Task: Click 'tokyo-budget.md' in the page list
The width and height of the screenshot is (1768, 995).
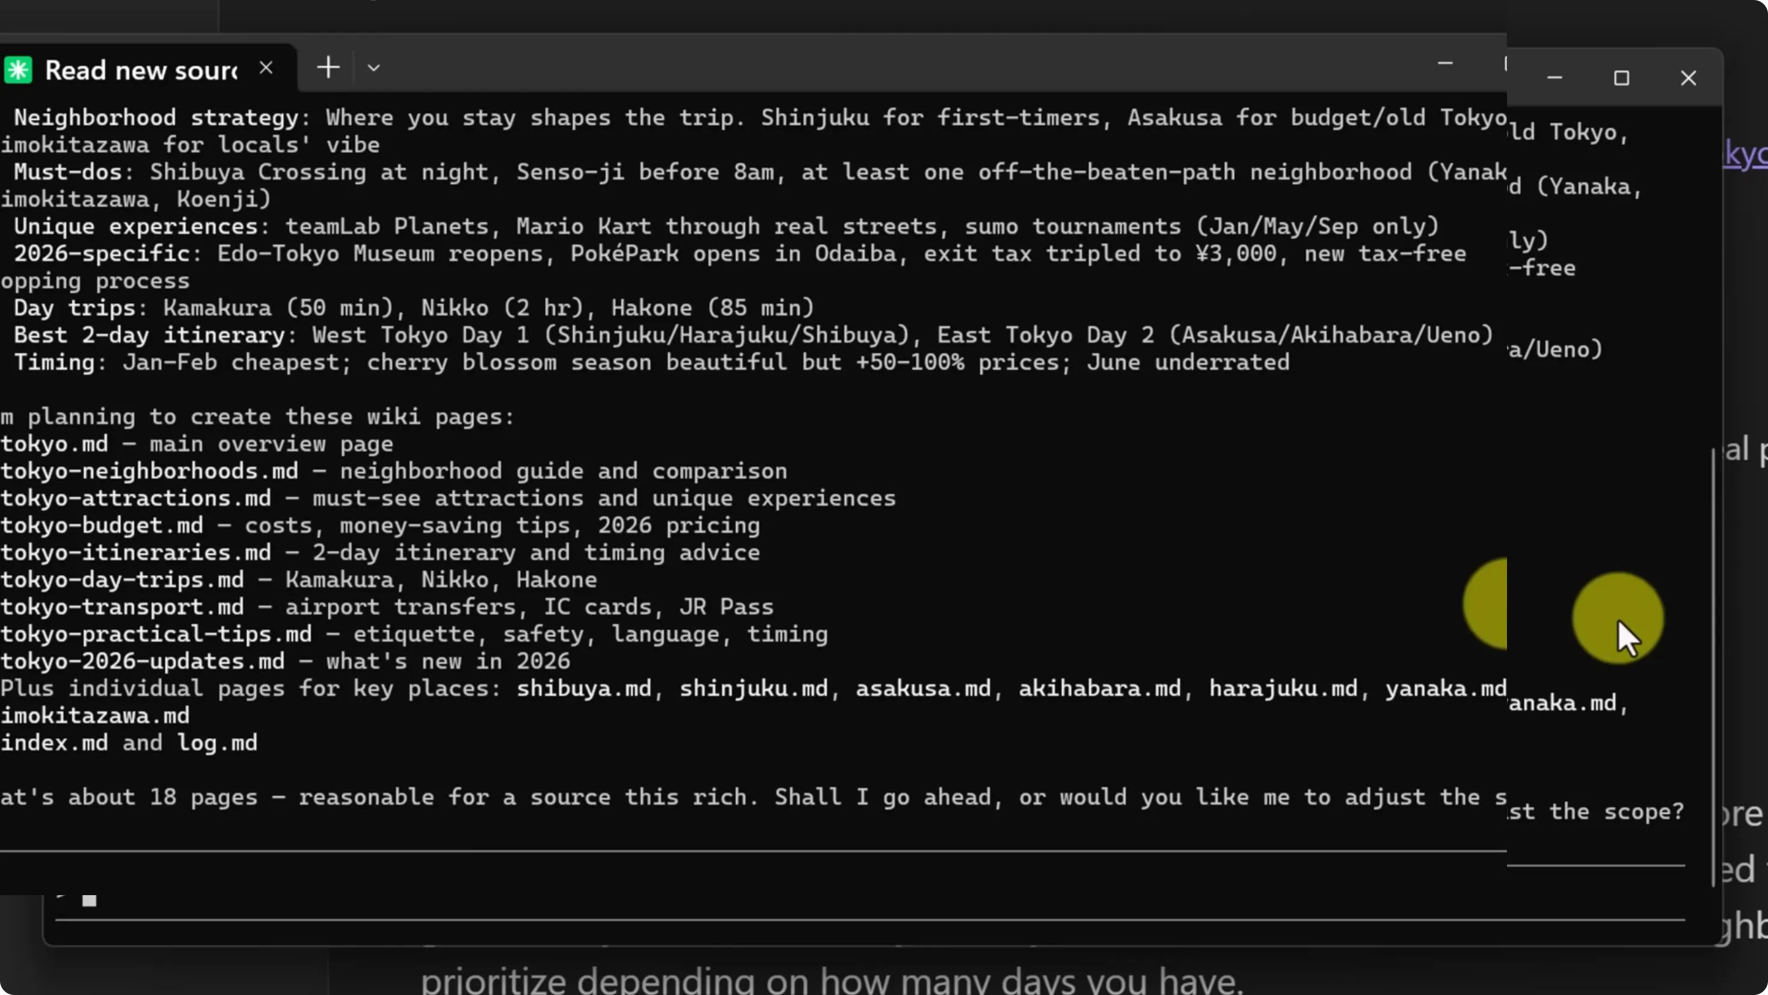Action: [102, 526]
